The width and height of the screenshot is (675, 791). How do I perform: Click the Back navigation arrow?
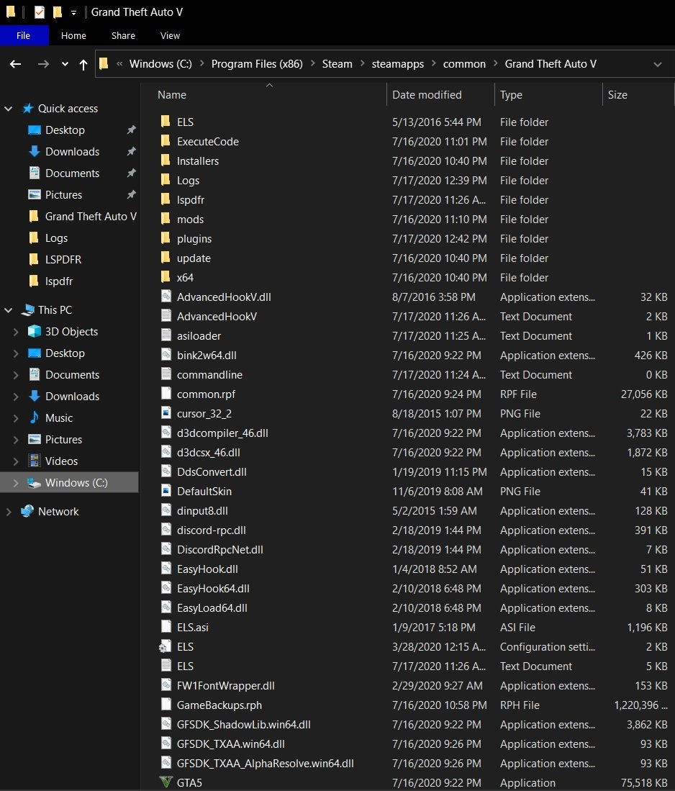coord(16,64)
